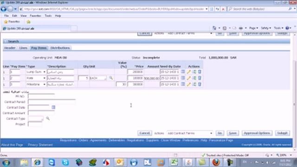297x167 pixels.
Task: Click the IE Help question mark icon
Action: point(287,28)
